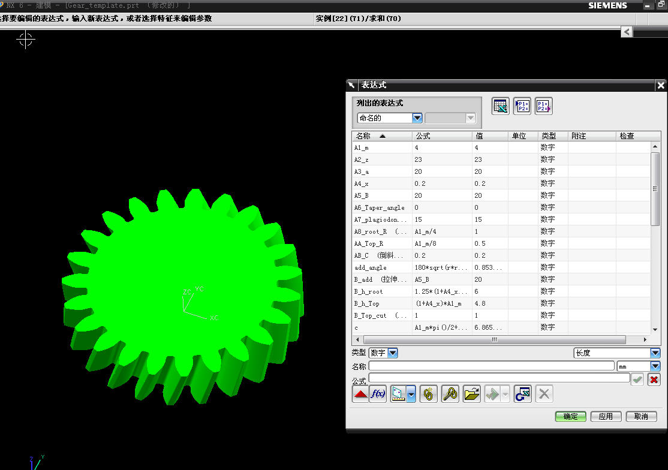Close the Expressions dialog with X
668x470 pixels.
point(661,85)
